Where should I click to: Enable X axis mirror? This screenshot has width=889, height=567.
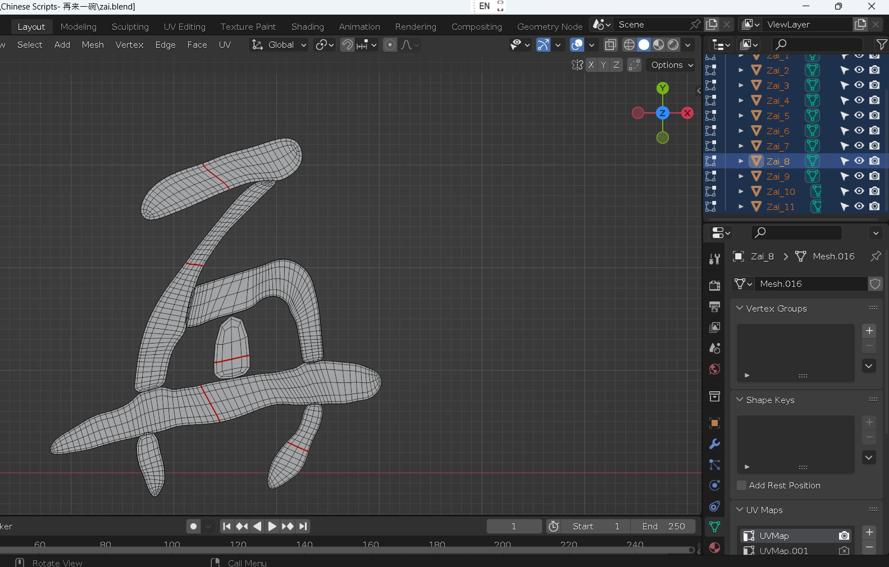coord(591,65)
